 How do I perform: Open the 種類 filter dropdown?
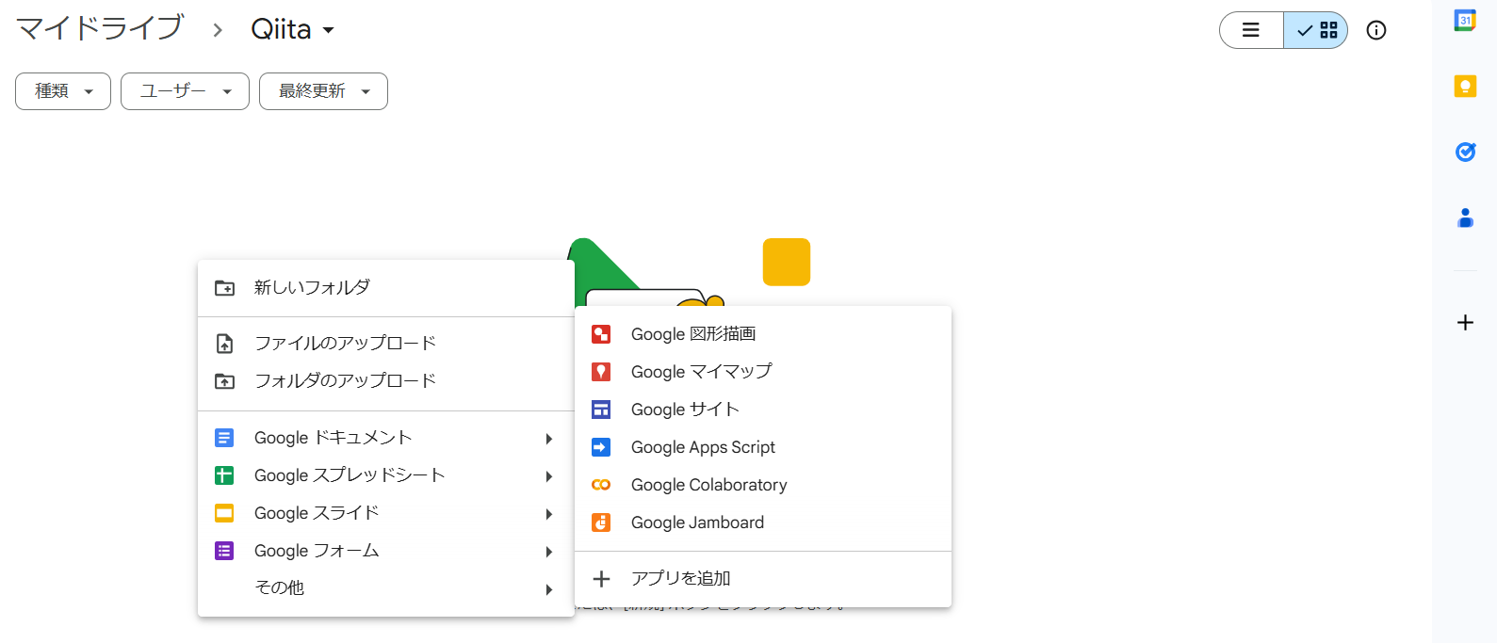pyautogui.click(x=63, y=91)
